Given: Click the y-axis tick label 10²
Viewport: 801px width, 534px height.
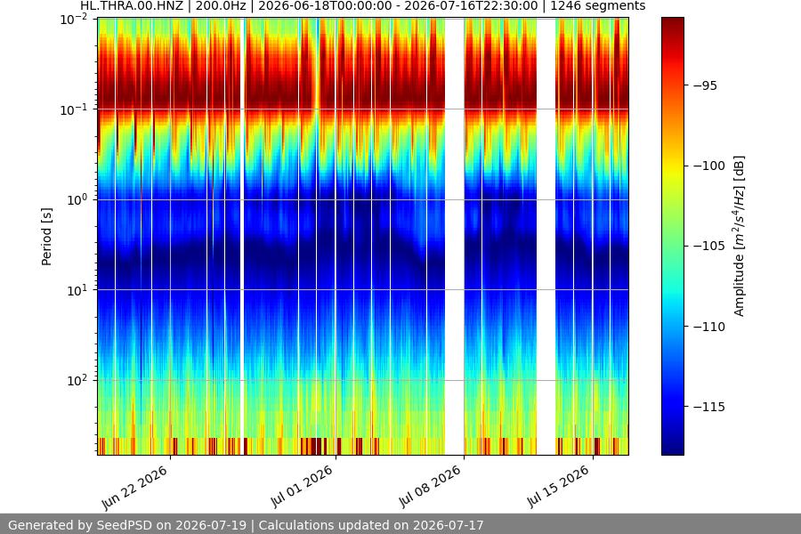Looking at the screenshot, I should [77, 381].
